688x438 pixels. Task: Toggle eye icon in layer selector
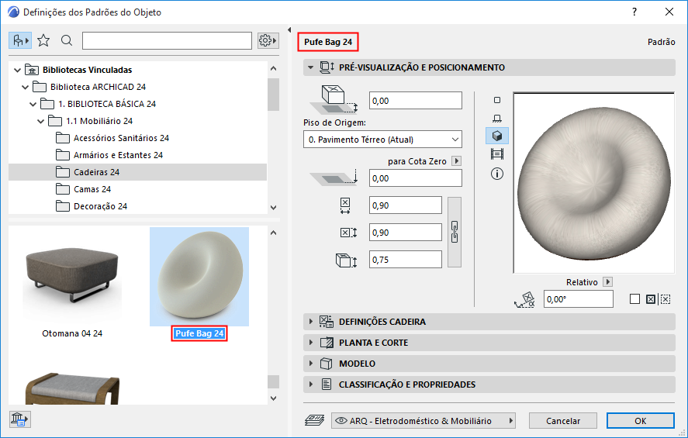coord(341,420)
